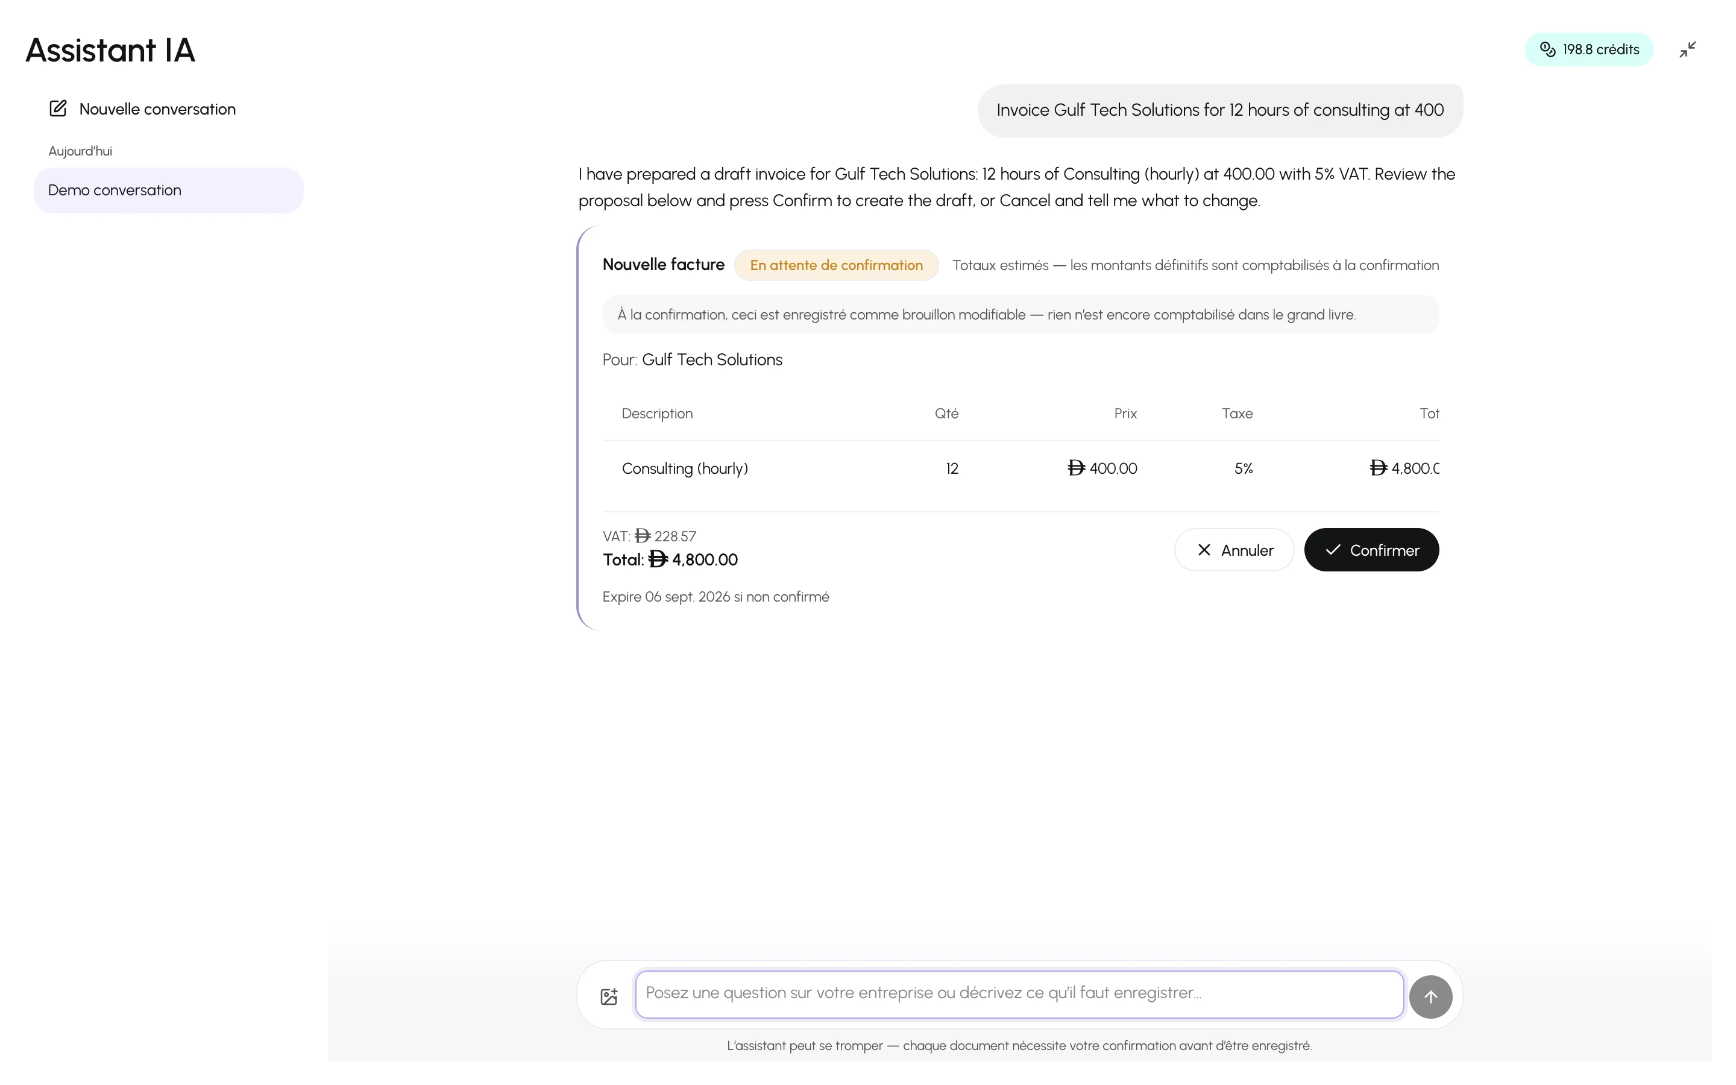Open the Demo conversation entry
1736x1085 pixels.
(x=169, y=190)
